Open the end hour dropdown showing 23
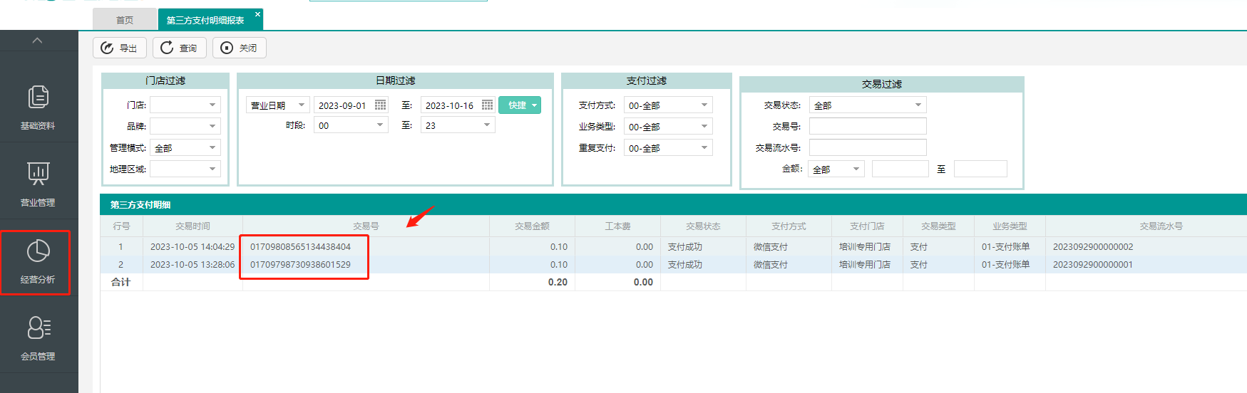The image size is (1247, 393). point(458,125)
